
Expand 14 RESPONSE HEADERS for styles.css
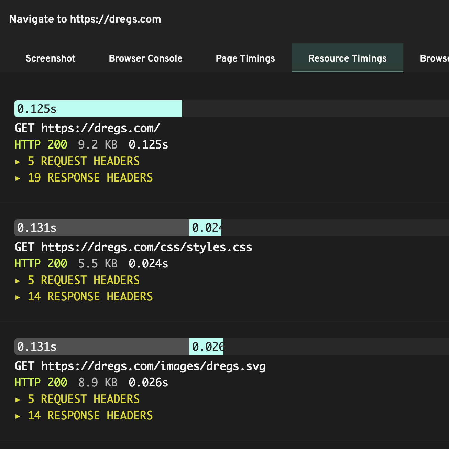[90, 296]
